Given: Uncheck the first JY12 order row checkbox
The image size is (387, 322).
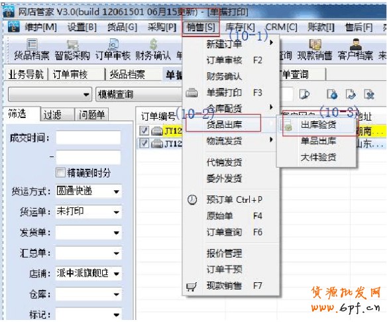Looking at the screenshot, I should (144, 131).
